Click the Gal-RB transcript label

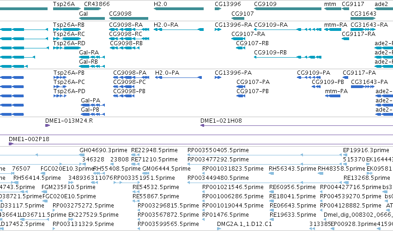point(89,62)
